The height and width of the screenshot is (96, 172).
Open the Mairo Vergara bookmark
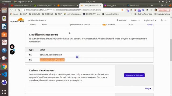coord(72,14)
